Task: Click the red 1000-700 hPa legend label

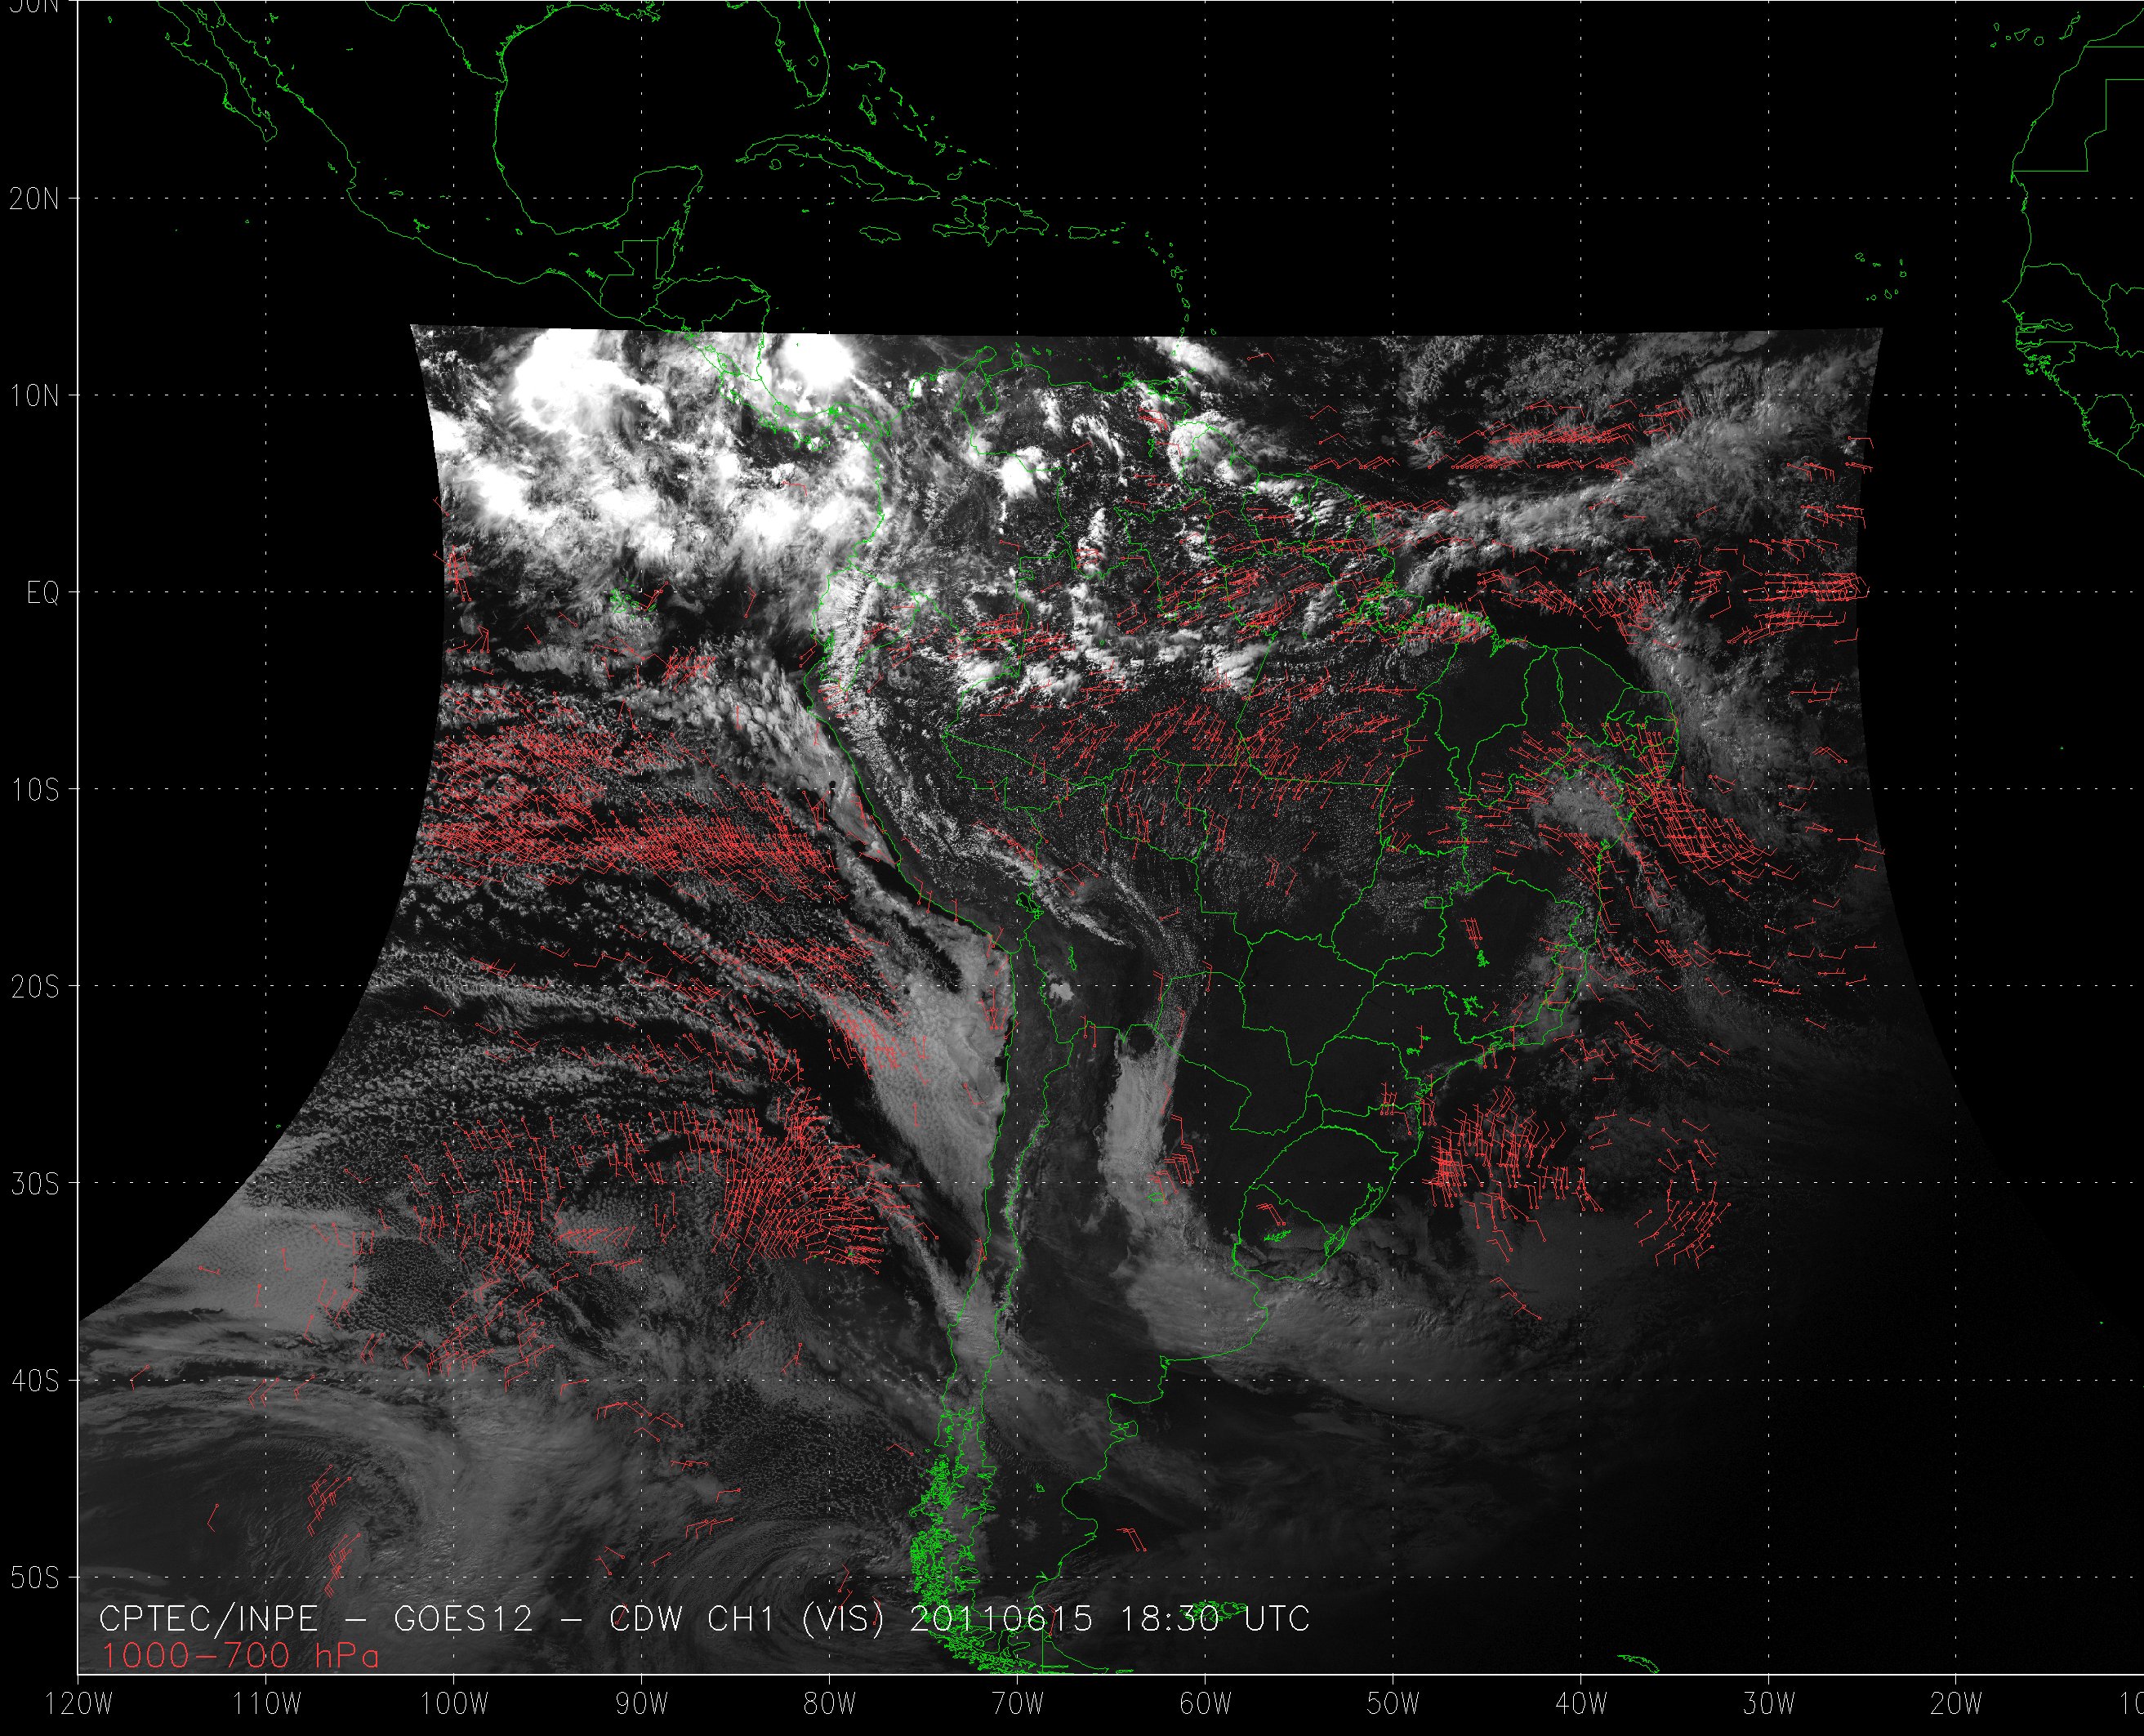Action: (x=240, y=1657)
